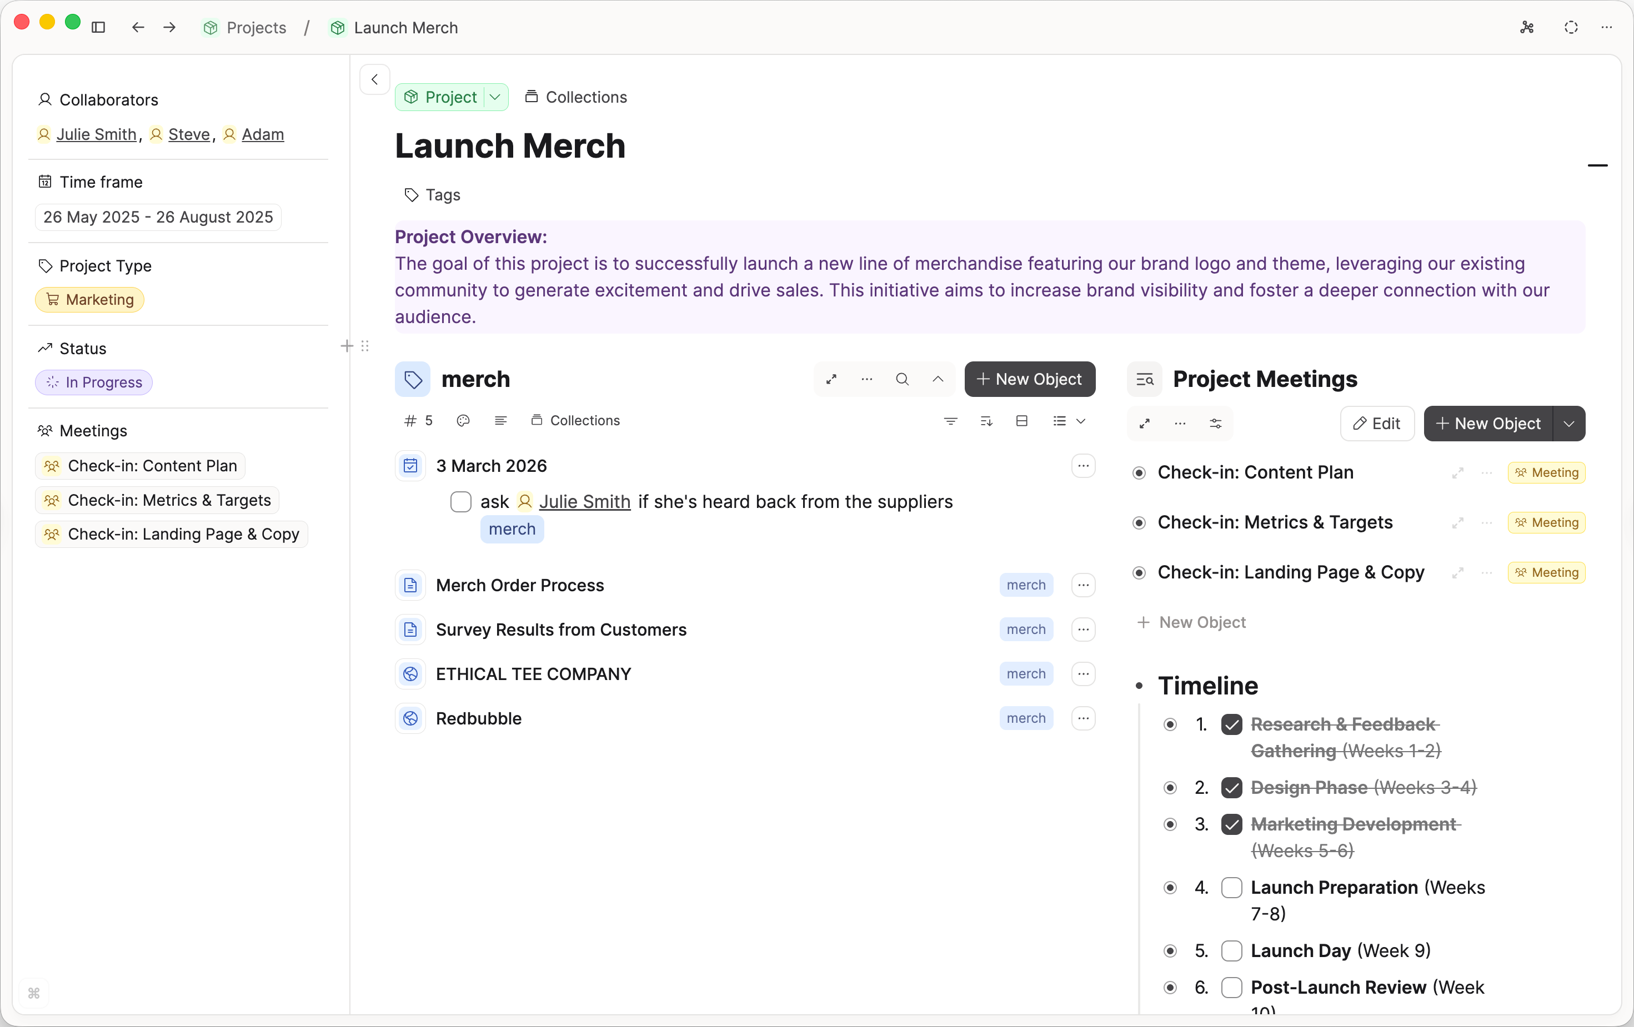Click the filter icon in merch toolbar
The height and width of the screenshot is (1027, 1634).
tap(950, 421)
